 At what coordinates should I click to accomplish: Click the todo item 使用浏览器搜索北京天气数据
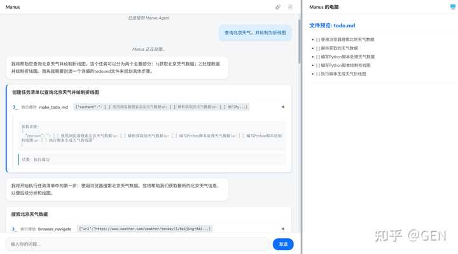click(x=345, y=39)
